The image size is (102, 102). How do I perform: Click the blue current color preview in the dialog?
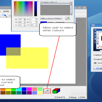[x=44, y=22]
